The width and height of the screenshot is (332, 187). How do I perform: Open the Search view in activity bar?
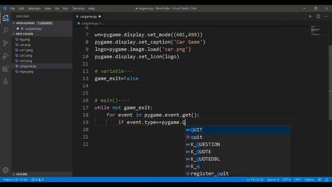(x=6, y=30)
